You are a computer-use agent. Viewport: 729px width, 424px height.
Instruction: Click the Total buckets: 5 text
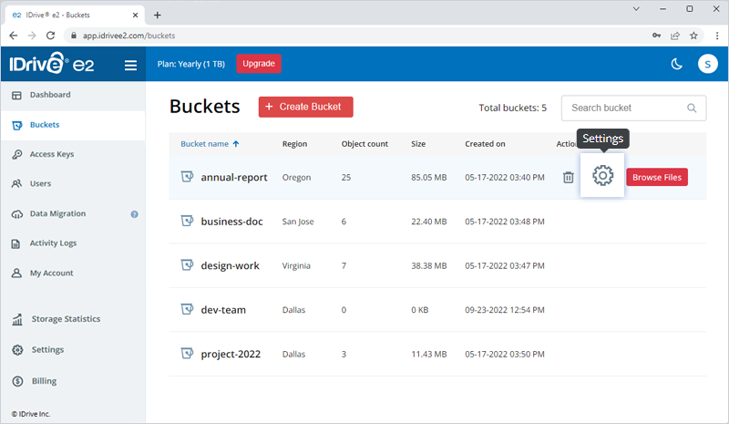click(x=512, y=108)
